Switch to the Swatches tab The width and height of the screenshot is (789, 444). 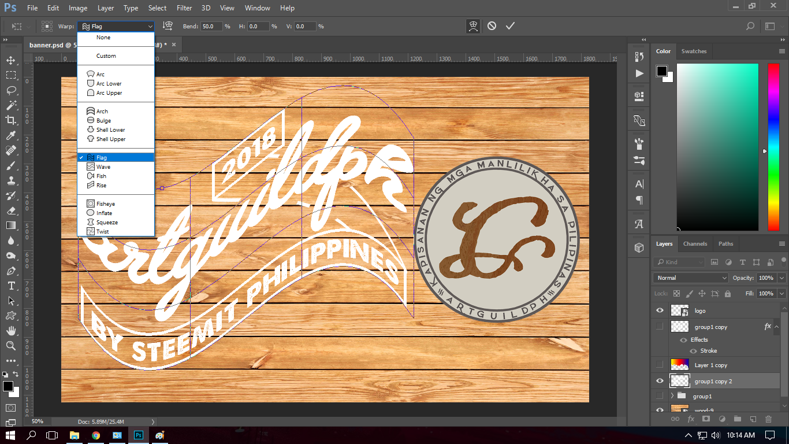click(694, 51)
